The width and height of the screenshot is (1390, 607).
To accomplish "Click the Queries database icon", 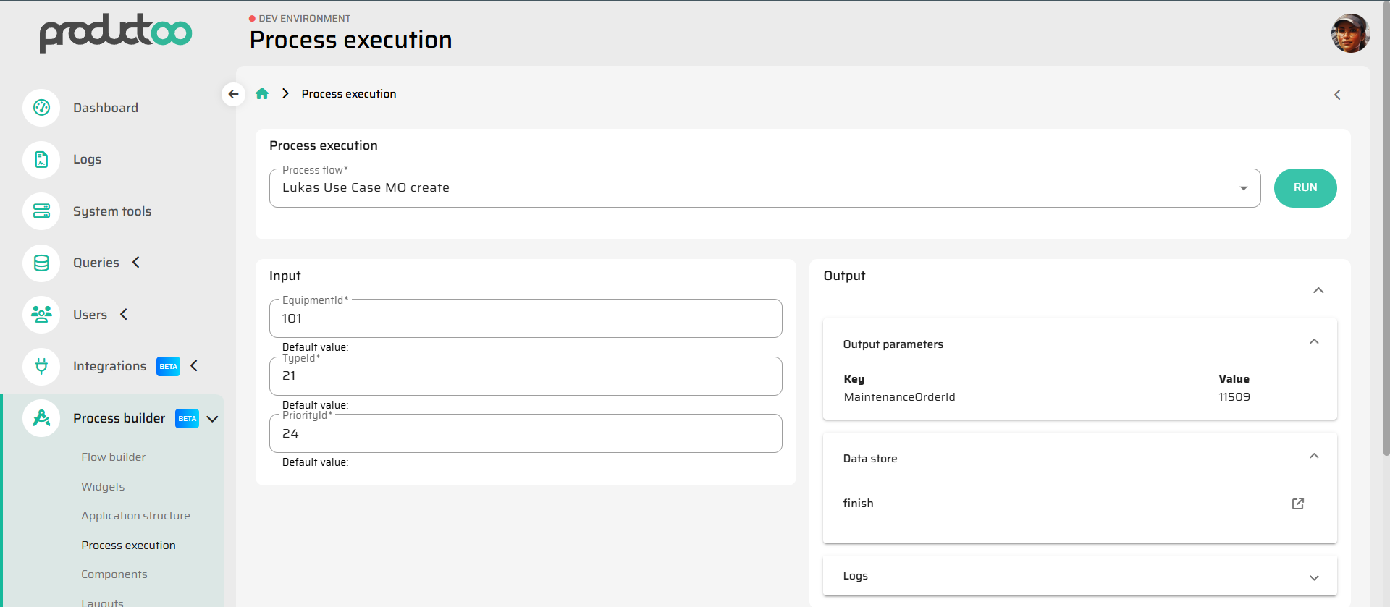I will [x=41, y=263].
